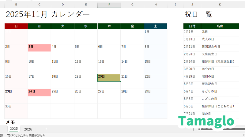Select the pink 3日 holiday cell
Screen dimensions: 245x137
pos(39,47)
